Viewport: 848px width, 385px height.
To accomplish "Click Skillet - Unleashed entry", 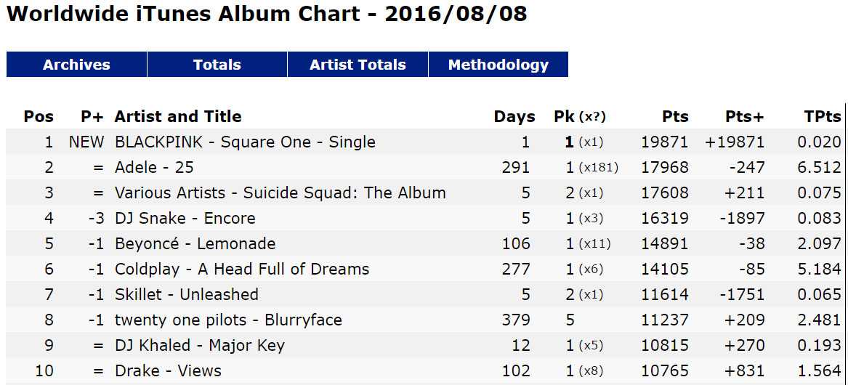I will (187, 295).
